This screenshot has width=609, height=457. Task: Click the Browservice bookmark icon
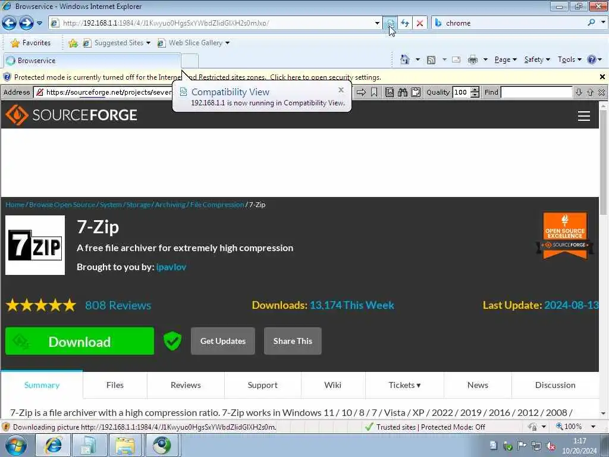pyautogui.click(x=374, y=92)
